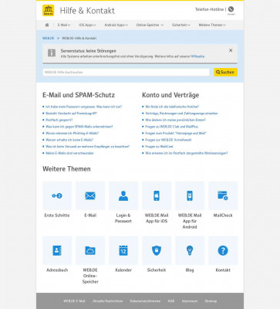Image resolution: width=280 pixels, height=309 pixels.
Task: Open 'Besteht Verdacht auf Fremdzugriff?' link
Action: pyautogui.click(x=71, y=114)
